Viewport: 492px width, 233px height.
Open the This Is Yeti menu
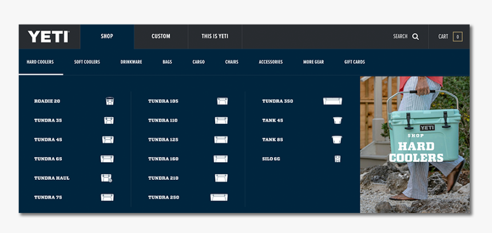point(215,37)
